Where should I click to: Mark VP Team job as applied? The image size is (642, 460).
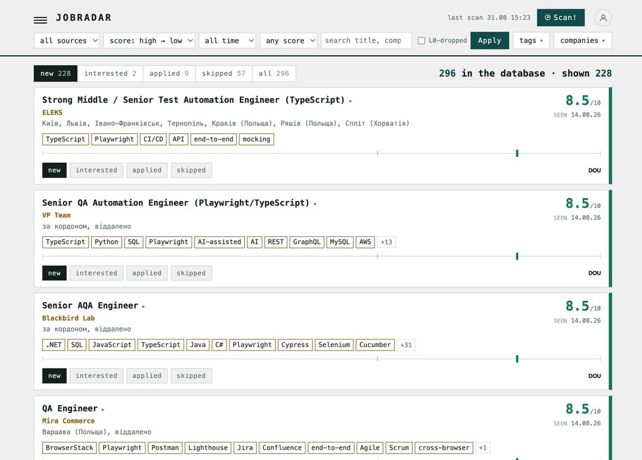147,273
